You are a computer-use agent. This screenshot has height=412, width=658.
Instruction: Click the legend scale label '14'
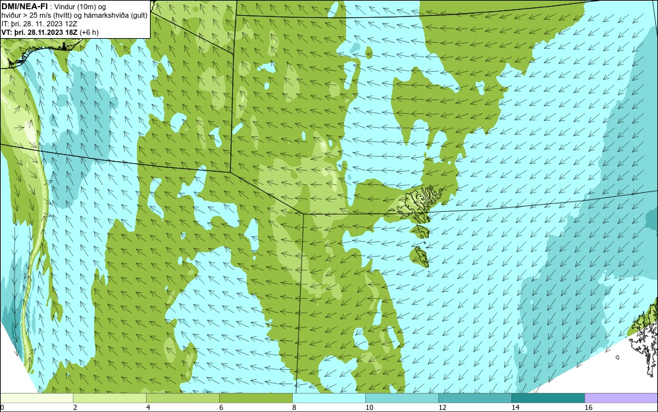(x=515, y=408)
